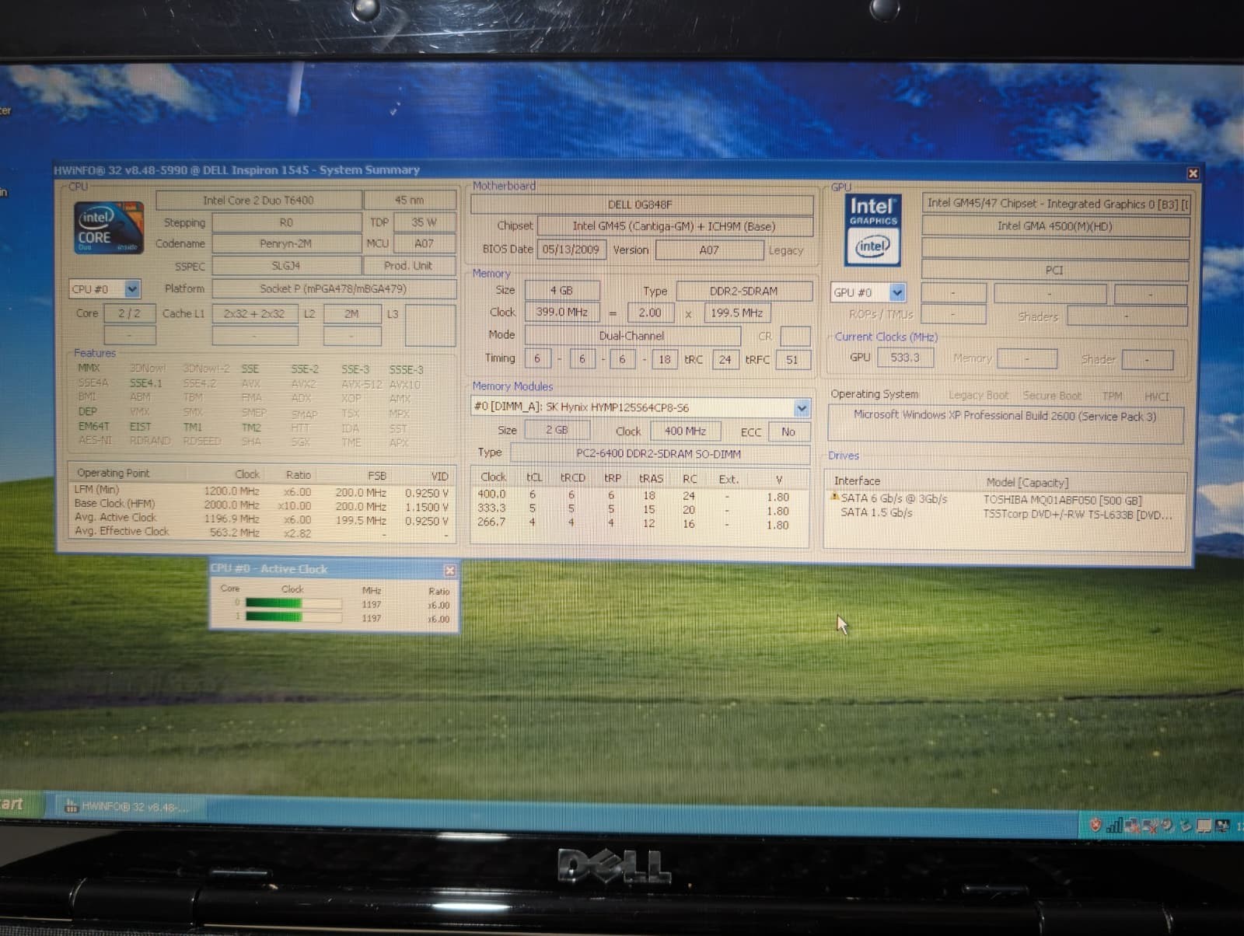Click the red security shield tray icon
The width and height of the screenshot is (1244, 936).
tap(1095, 825)
